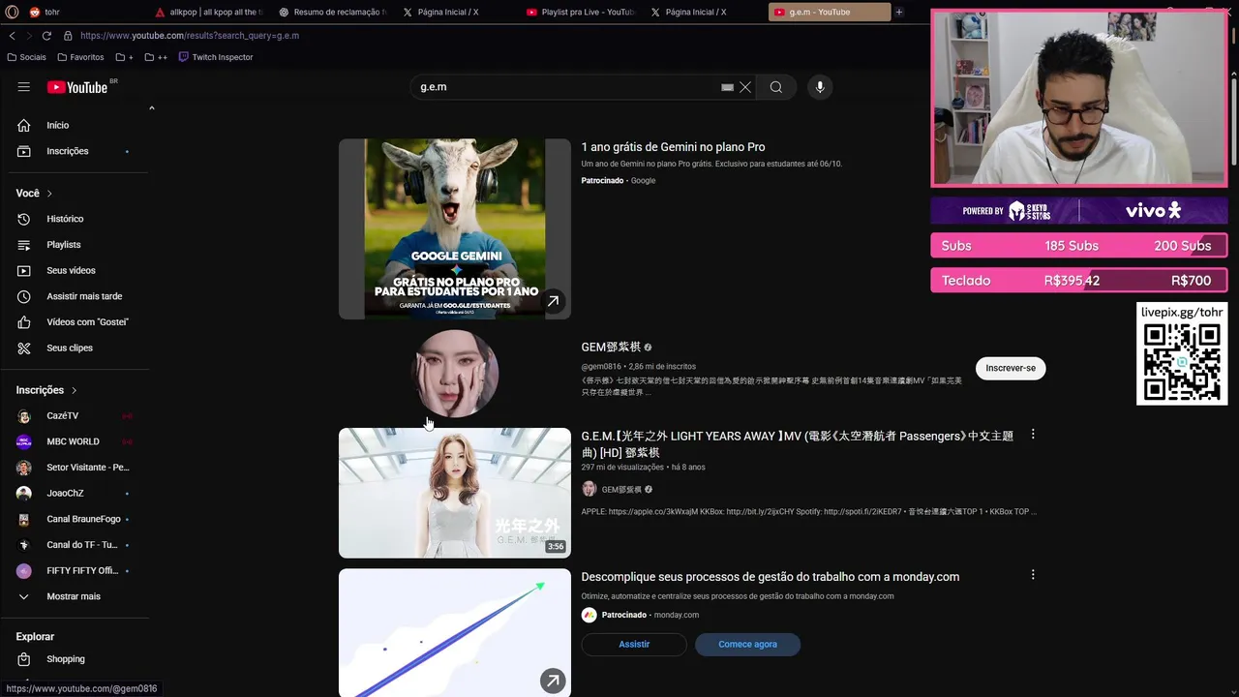Open a new browser tab
The width and height of the screenshot is (1239, 697).
pos(899,12)
